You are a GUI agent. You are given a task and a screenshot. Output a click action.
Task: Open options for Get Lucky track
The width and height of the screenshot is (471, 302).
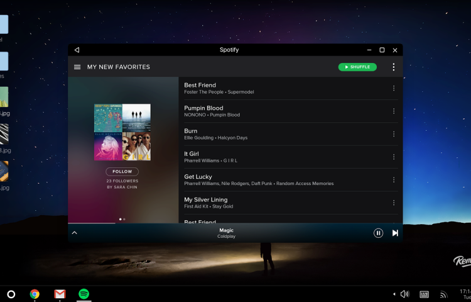click(x=394, y=180)
